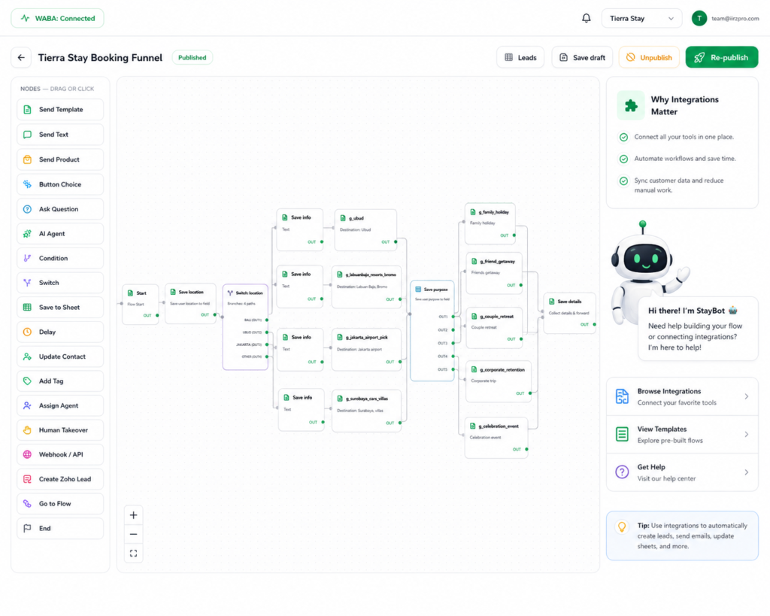Expand Browse Integrations chevron
770x616 pixels.
(746, 396)
